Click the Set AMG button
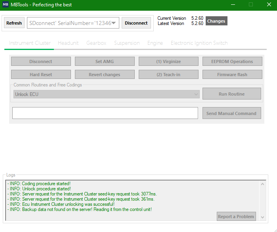The image size is (277, 232). pos(105,61)
